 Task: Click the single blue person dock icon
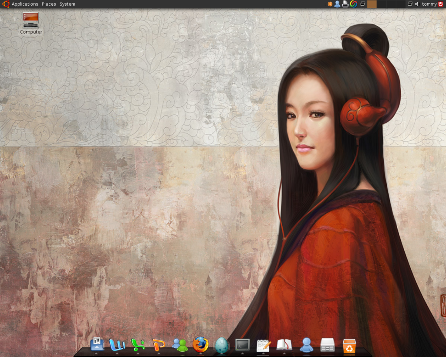[306, 345]
